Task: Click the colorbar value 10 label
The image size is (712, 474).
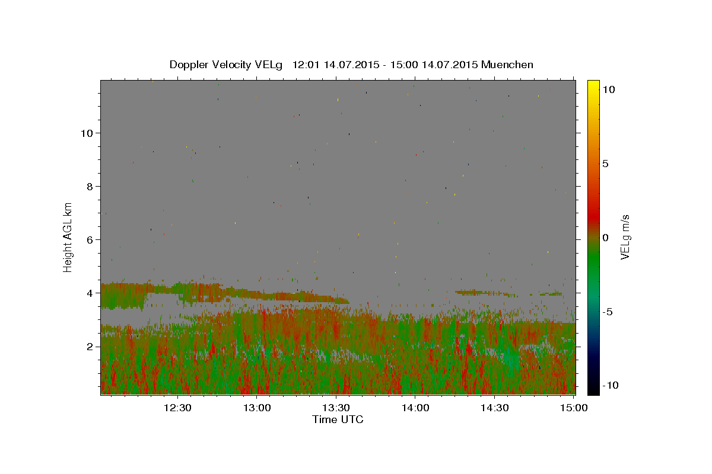Action: click(609, 89)
